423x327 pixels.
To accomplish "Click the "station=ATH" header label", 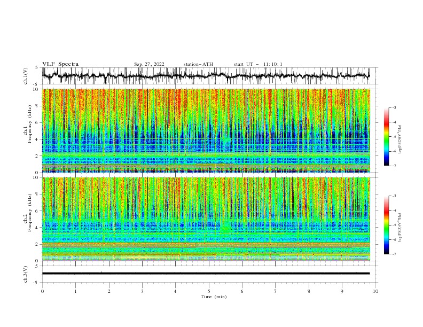I will (198, 64).
